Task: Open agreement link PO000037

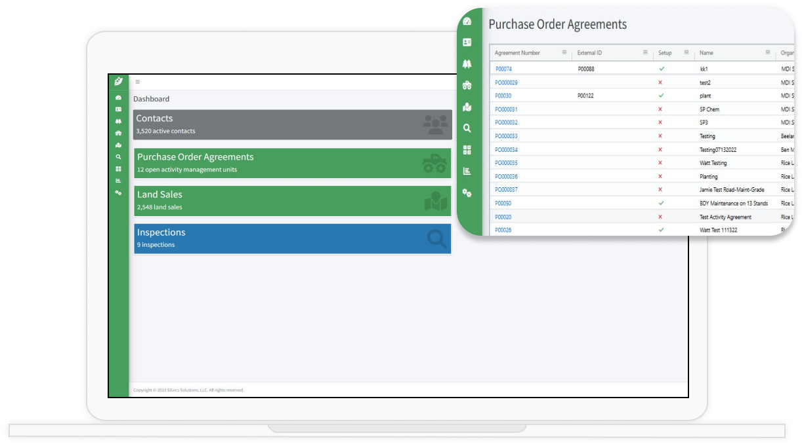Action: pos(506,190)
